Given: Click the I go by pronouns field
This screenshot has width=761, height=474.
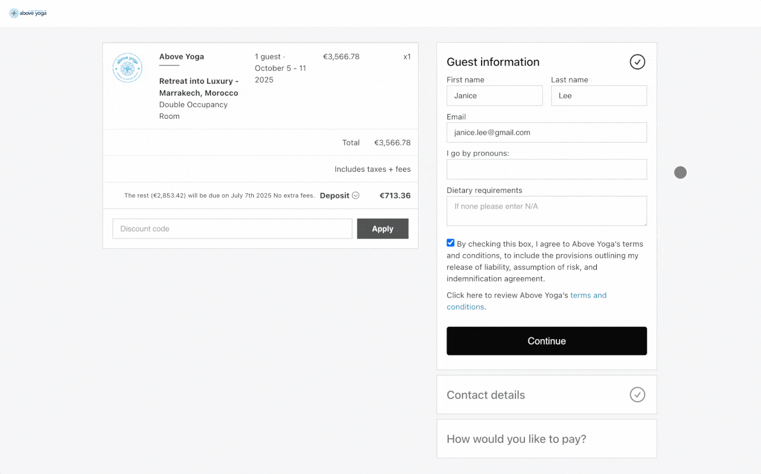Looking at the screenshot, I should point(546,169).
